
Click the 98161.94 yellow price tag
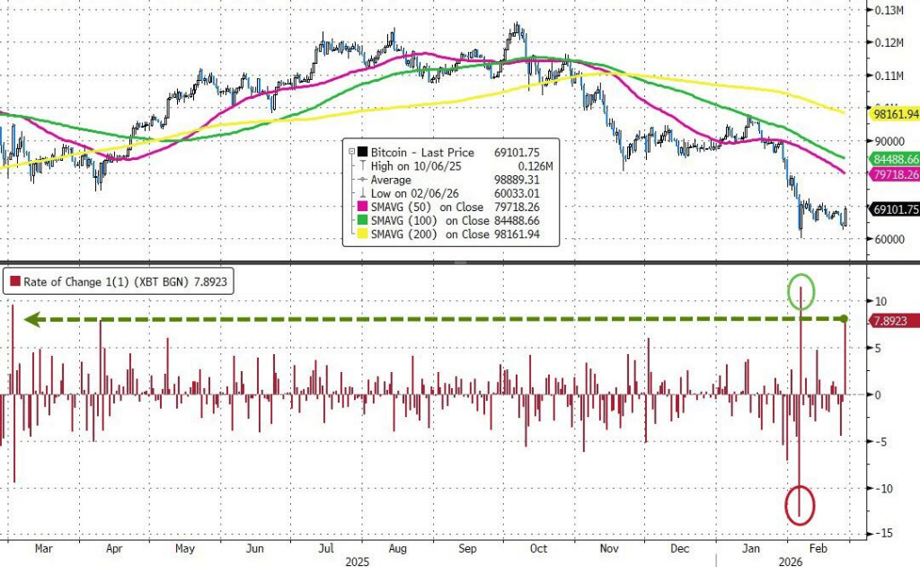pyautogui.click(x=894, y=113)
